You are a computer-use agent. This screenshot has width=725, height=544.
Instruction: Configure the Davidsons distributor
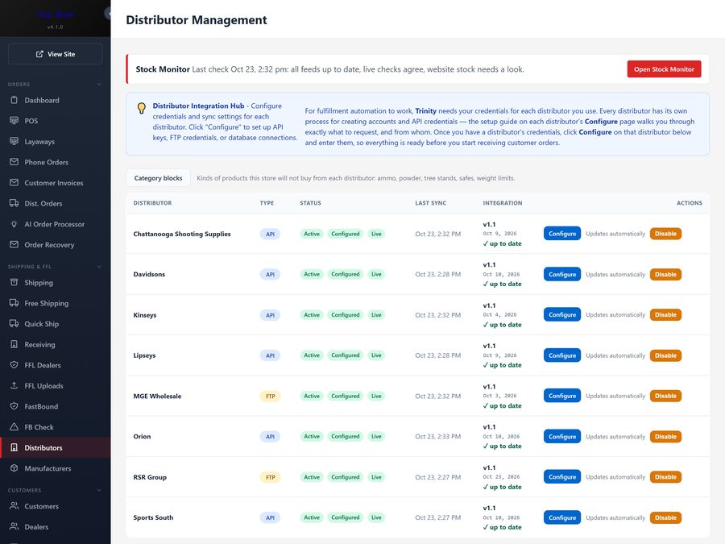[561, 274]
